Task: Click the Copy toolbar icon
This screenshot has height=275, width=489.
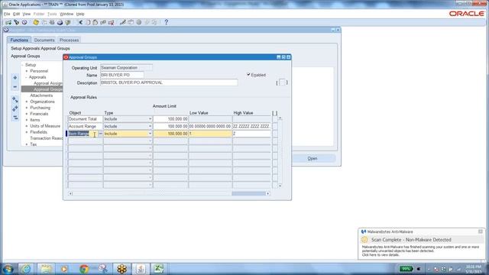Action: pyautogui.click(x=88, y=22)
